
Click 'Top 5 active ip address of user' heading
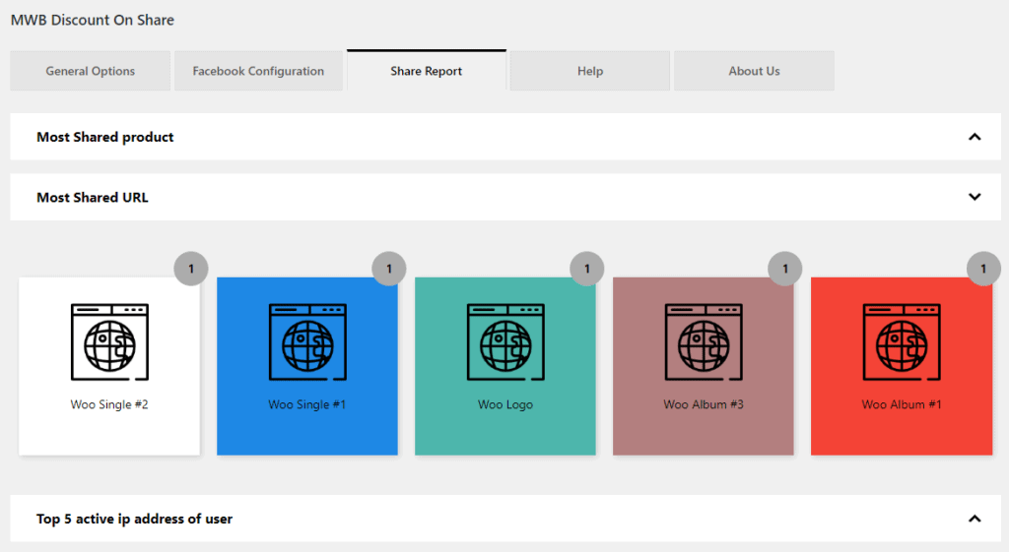pos(134,519)
